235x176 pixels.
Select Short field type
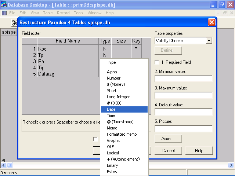tap(124, 91)
